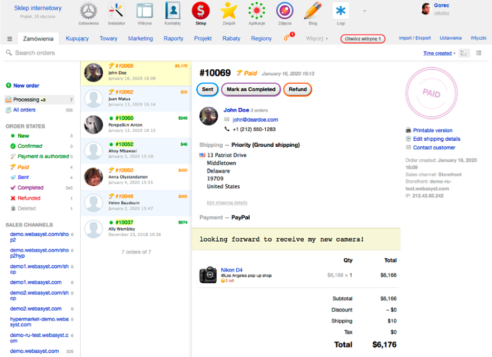Image resolution: width=492 pixels, height=357 pixels.
Task: Click the hamburger menu icon
Action: click(x=10, y=39)
